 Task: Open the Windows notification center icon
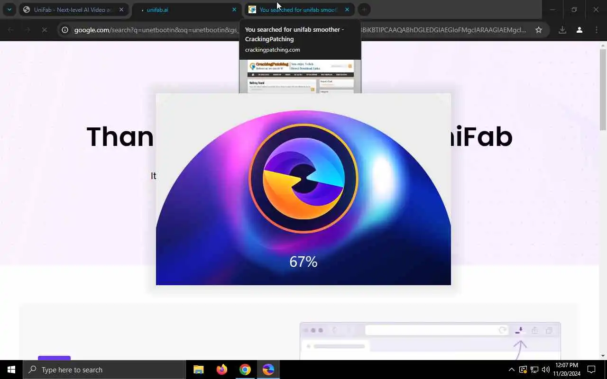(591, 370)
